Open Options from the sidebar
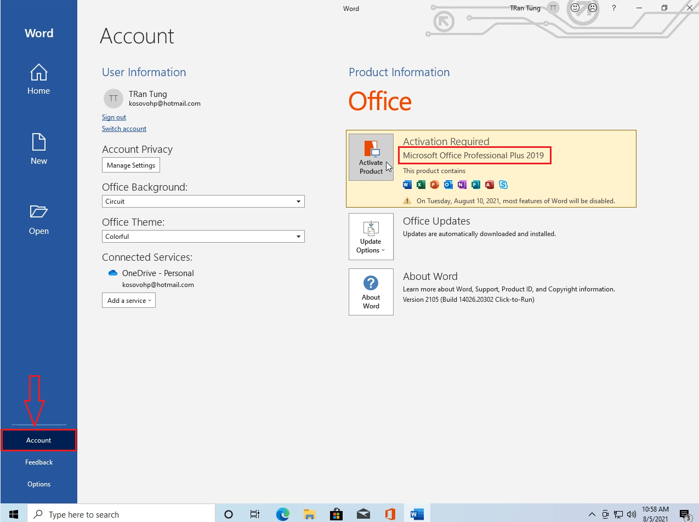 tap(39, 484)
